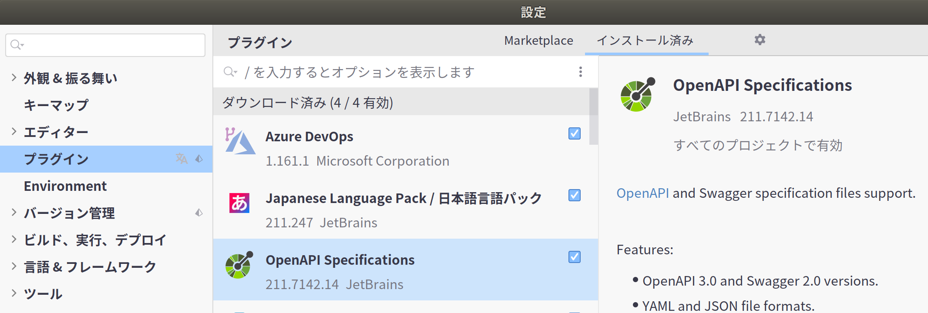
Task: Click the JetBrains vendor label in details
Action: click(x=702, y=117)
